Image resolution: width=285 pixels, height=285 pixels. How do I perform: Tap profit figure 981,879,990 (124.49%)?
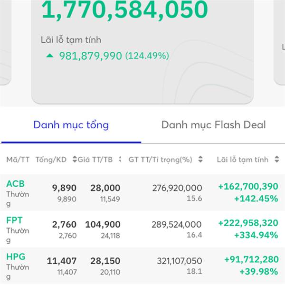(x=114, y=56)
